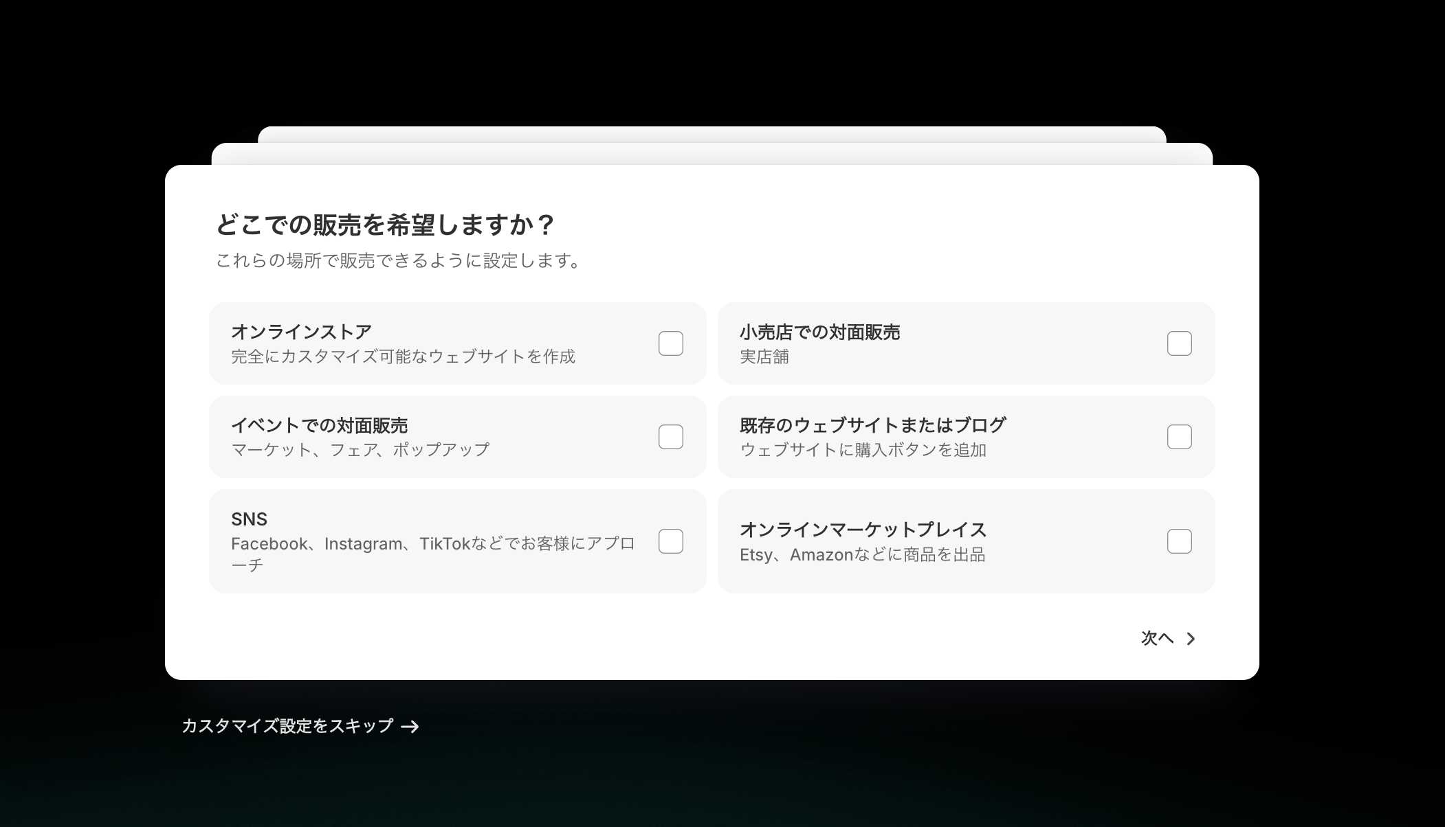Click the ウェブサイトに購入ボタンを追加 description text
This screenshot has height=827, width=1445.
(x=863, y=450)
